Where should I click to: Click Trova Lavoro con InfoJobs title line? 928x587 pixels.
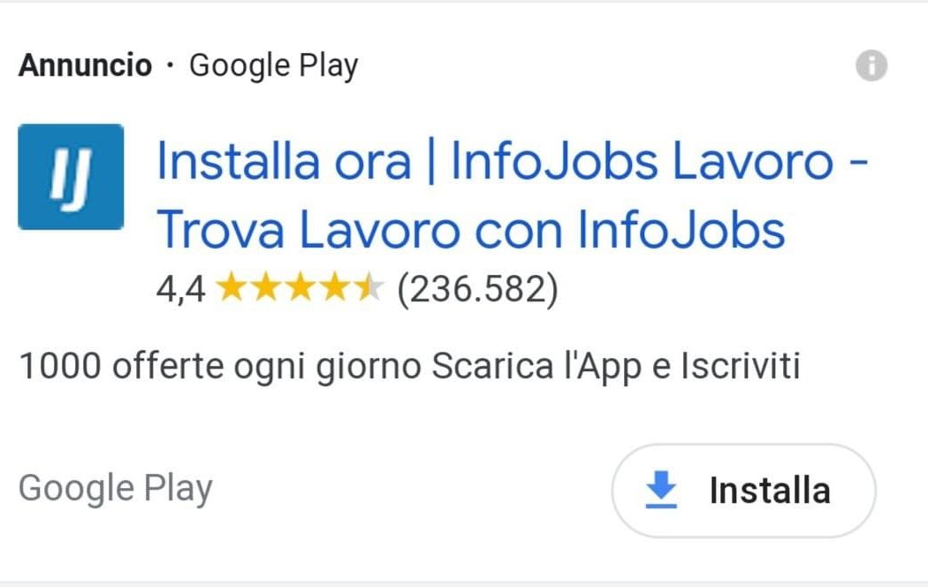(470, 228)
